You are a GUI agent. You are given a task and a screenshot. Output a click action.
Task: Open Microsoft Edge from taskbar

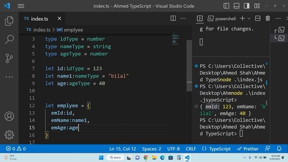click(162, 157)
